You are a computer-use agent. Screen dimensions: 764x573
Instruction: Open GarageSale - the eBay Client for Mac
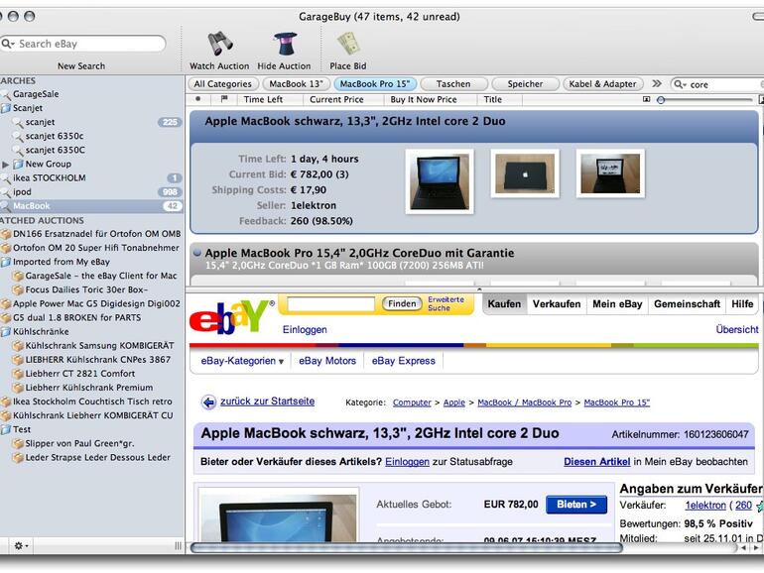(101, 276)
